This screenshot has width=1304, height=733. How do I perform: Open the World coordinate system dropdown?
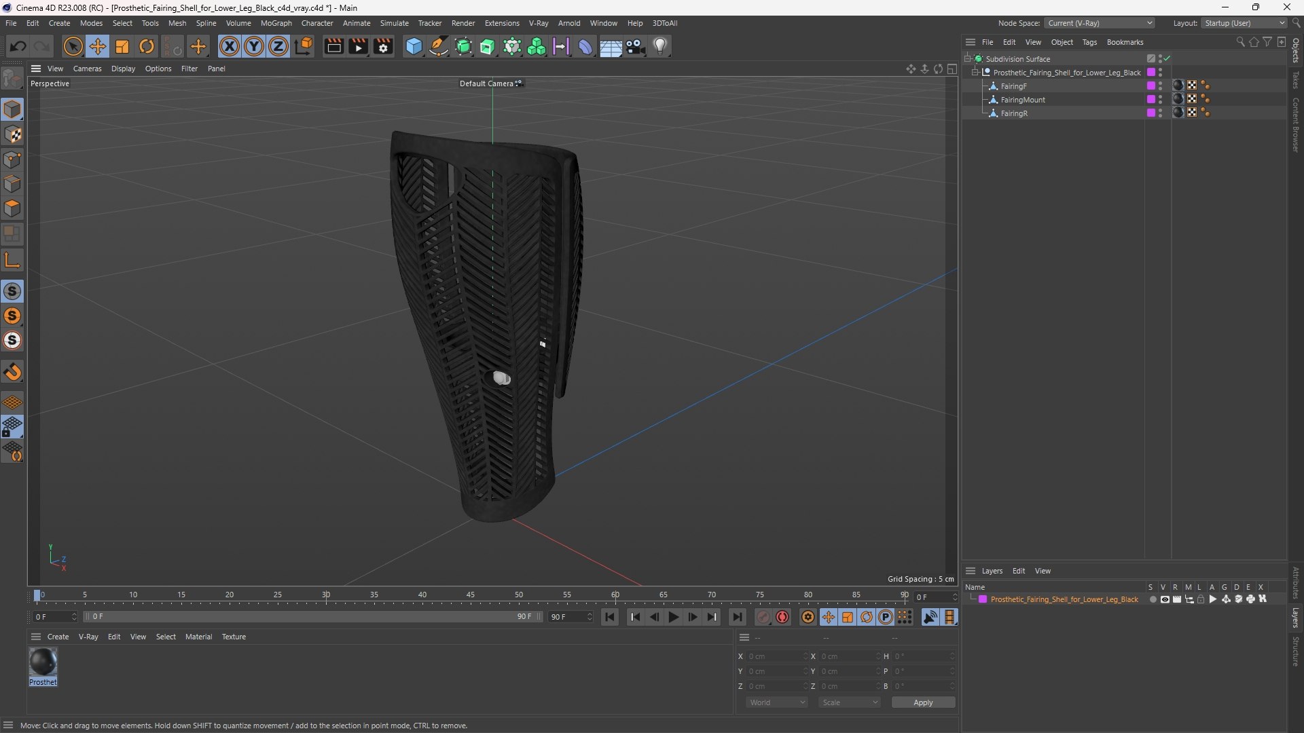pos(777,702)
